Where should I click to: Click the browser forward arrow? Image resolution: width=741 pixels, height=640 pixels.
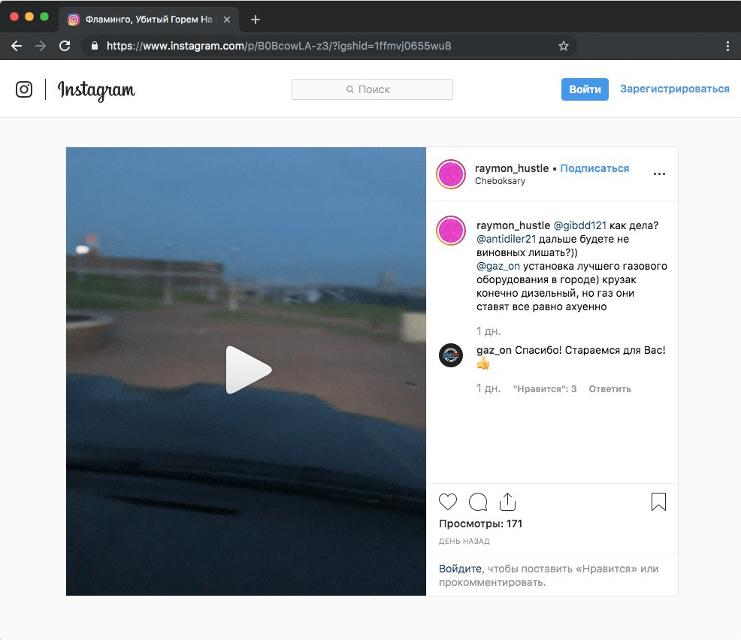point(41,46)
